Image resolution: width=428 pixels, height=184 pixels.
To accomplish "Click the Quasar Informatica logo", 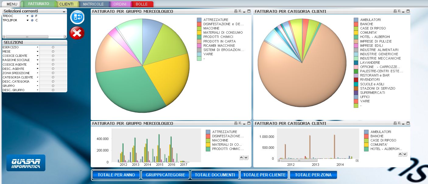I will 26,163.
